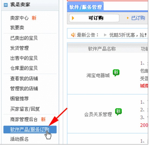This screenshot has height=145, width=149.
Task: Click orange arrow icon beside 可订购
Action: pos(73,18)
